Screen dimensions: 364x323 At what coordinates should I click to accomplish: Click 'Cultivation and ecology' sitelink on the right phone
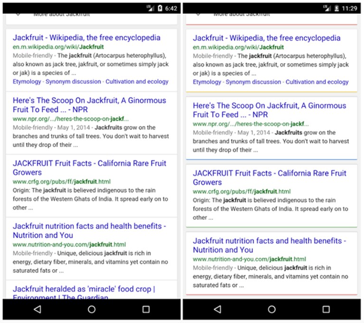(317, 82)
